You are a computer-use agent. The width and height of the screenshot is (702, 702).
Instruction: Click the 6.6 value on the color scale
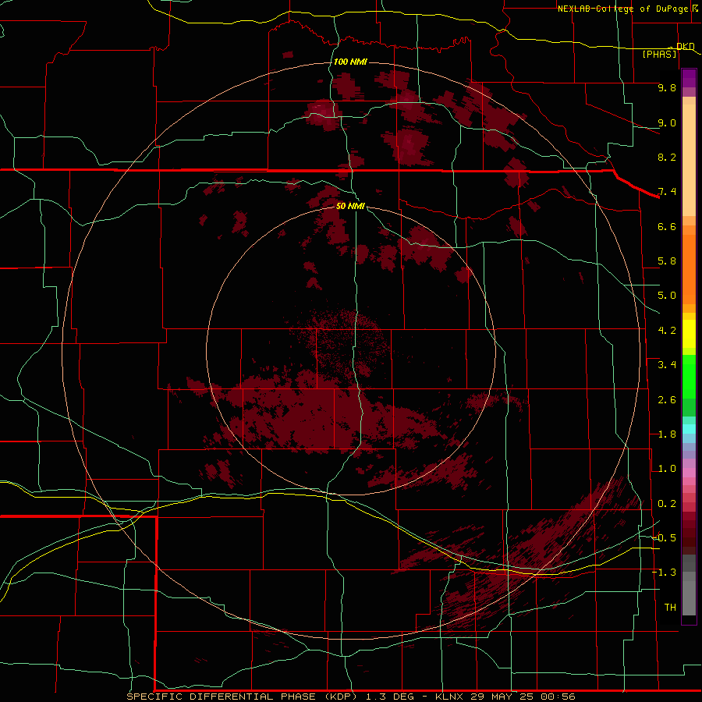[667, 226]
